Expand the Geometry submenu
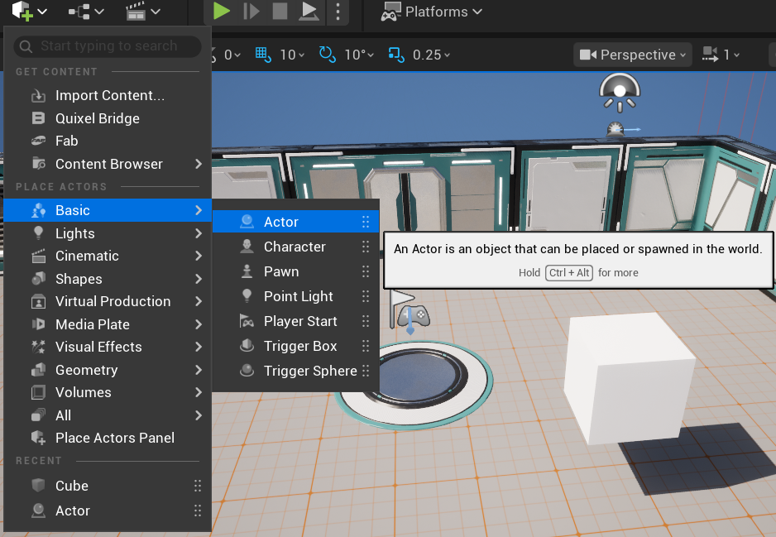776x537 pixels. [x=108, y=370]
